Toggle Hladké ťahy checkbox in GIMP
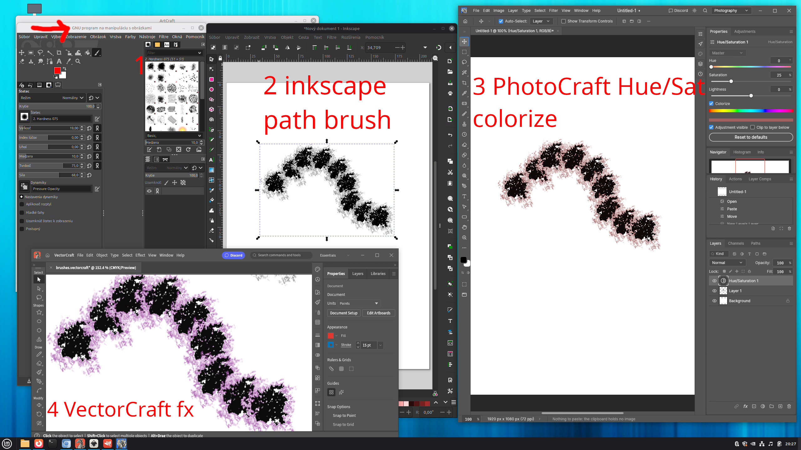 (22, 212)
